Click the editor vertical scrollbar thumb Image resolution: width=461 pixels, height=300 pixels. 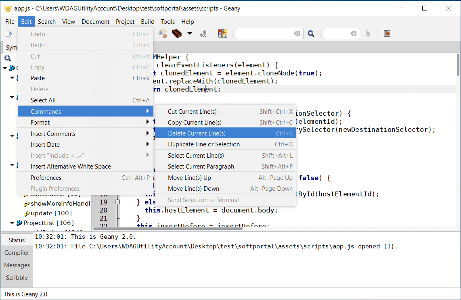[458, 65]
